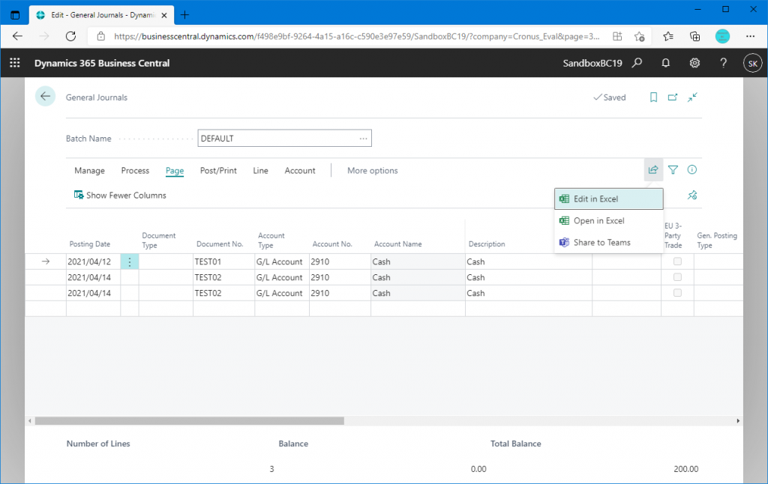Click the back arrow beside General Journals
This screenshot has height=484, width=768.
(x=45, y=97)
